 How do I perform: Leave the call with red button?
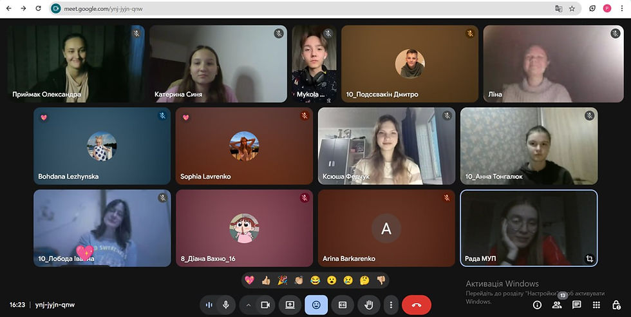point(417,305)
